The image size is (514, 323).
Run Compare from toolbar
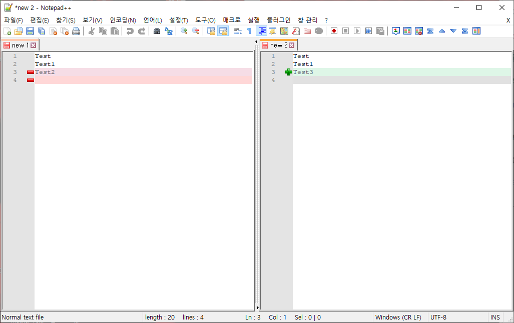coord(407,31)
